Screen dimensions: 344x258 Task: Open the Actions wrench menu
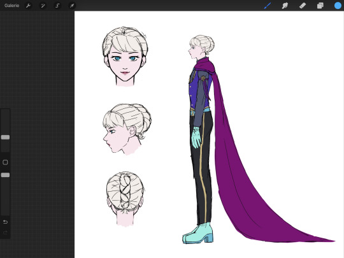pyautogui.click(x=28, y=6)
